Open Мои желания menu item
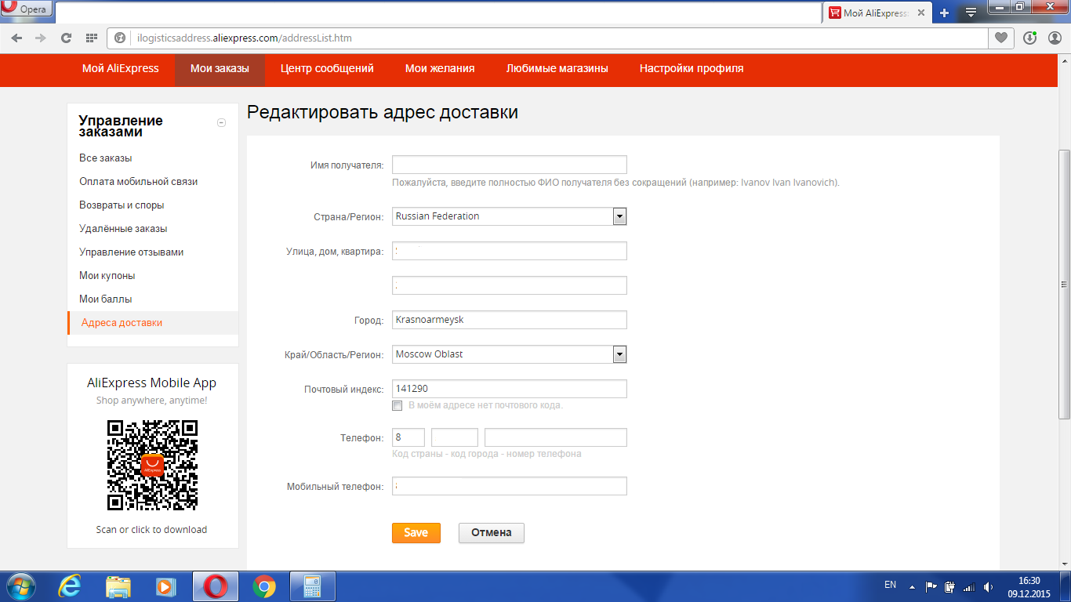Image resolution: width=1071 pixels, height=602 pixels. tap(440, 68)
